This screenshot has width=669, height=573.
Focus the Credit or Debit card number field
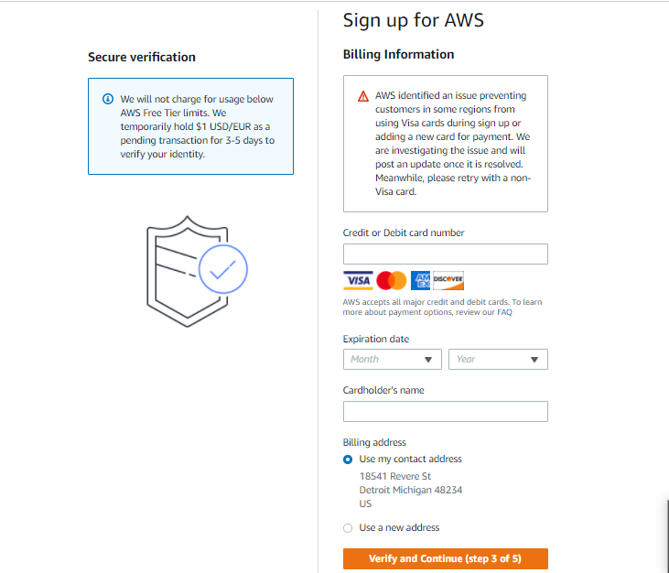[x=446, y=254]
